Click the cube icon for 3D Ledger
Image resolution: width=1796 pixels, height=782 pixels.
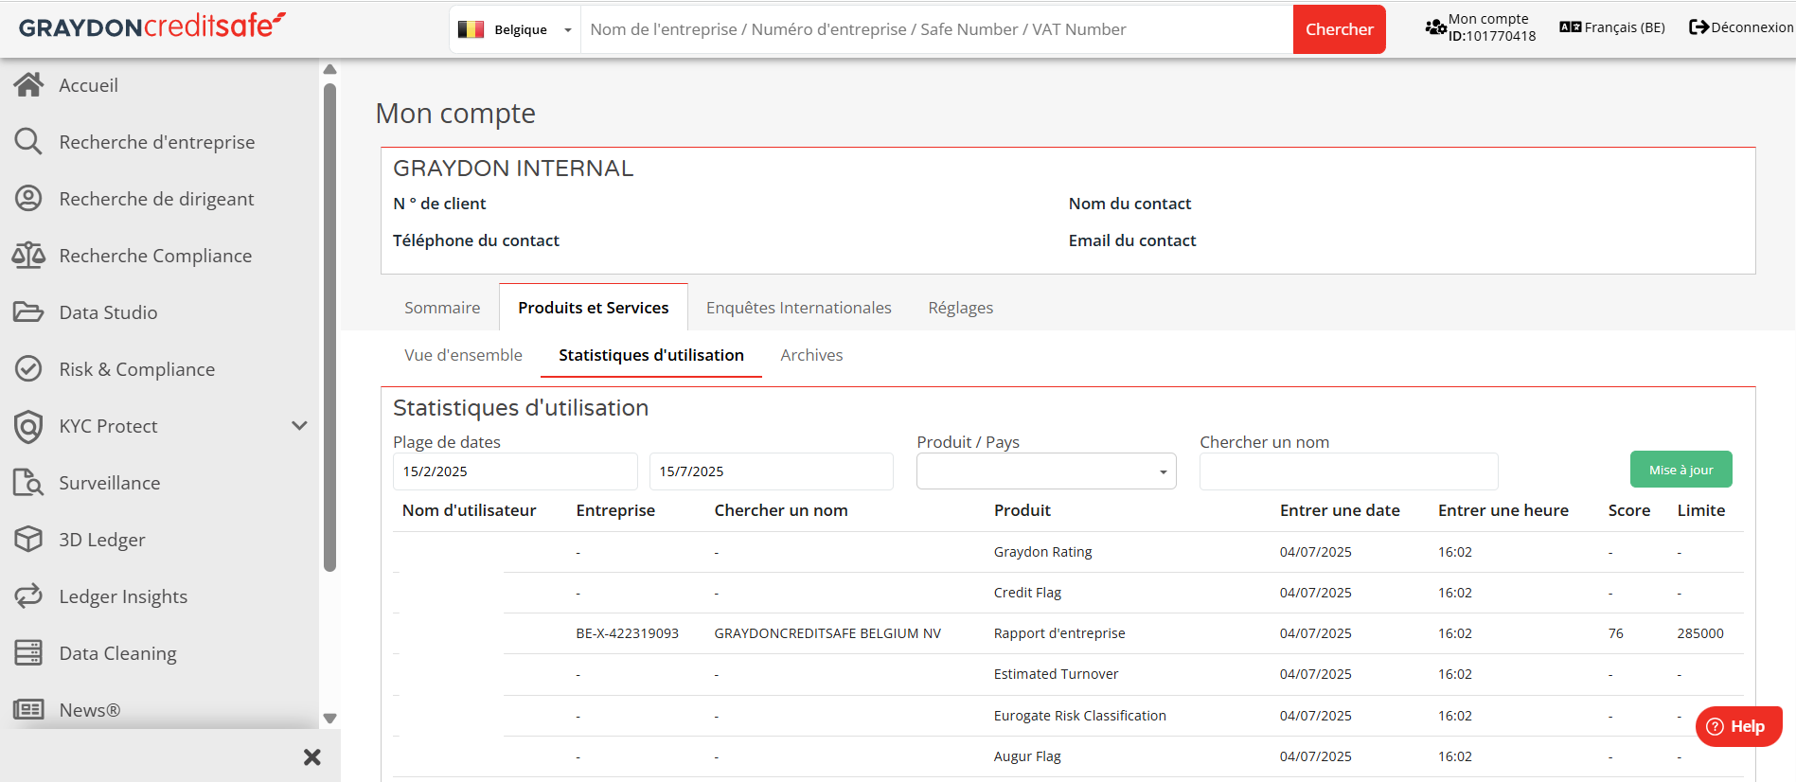tap(28, 540)
